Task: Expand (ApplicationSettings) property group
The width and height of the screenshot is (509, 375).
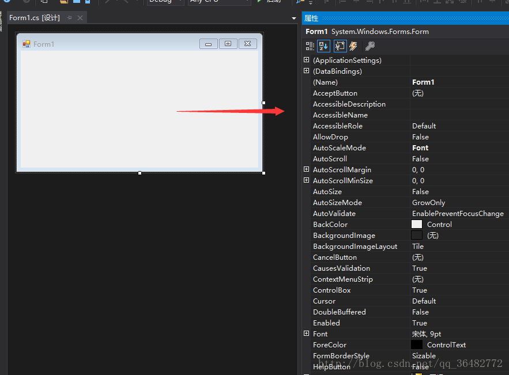Action: click(x=306, y=60)
